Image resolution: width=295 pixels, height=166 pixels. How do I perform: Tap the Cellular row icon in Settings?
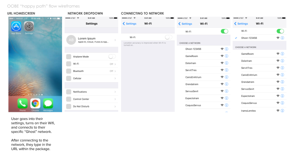69,78
